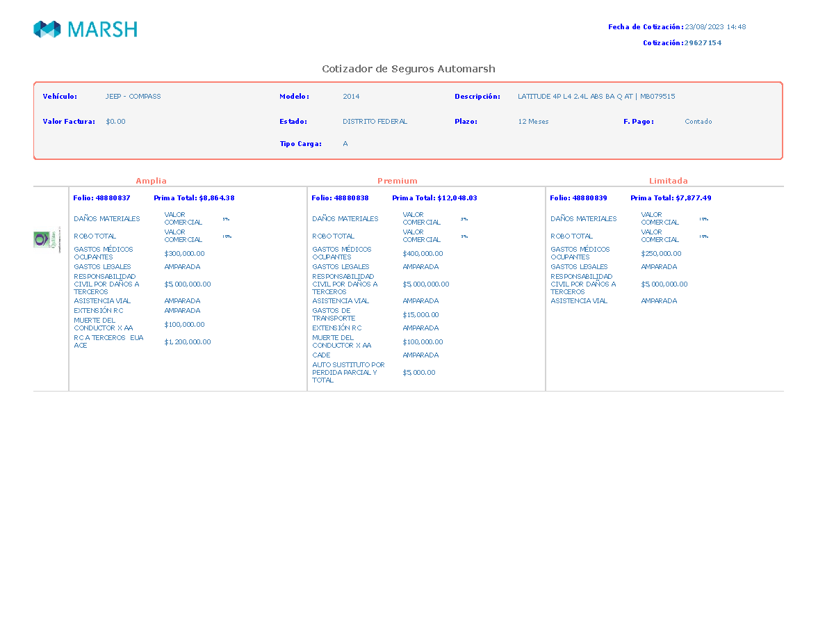Viewport: 834px width, 644px height.
Task: Click the JEEP - COMPASS vehicle value
Action: pyautogui.click(x=133, y=97)
